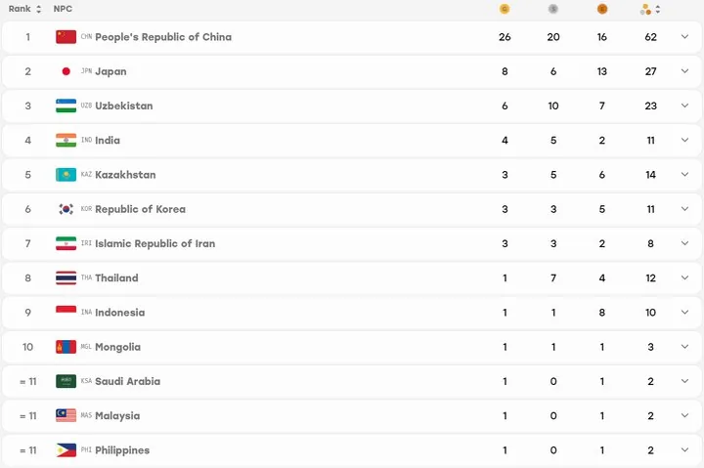Click the Philippines flag icon

pos(66,450)
